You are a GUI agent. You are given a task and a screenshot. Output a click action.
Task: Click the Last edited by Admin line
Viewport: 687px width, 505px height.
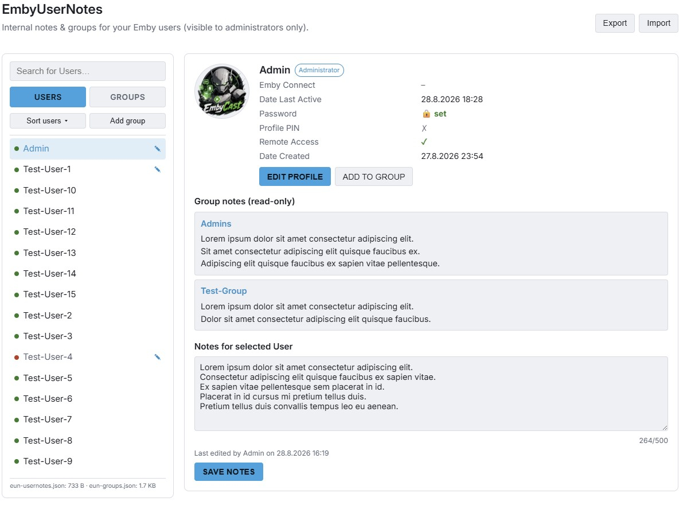coord(261,453)
